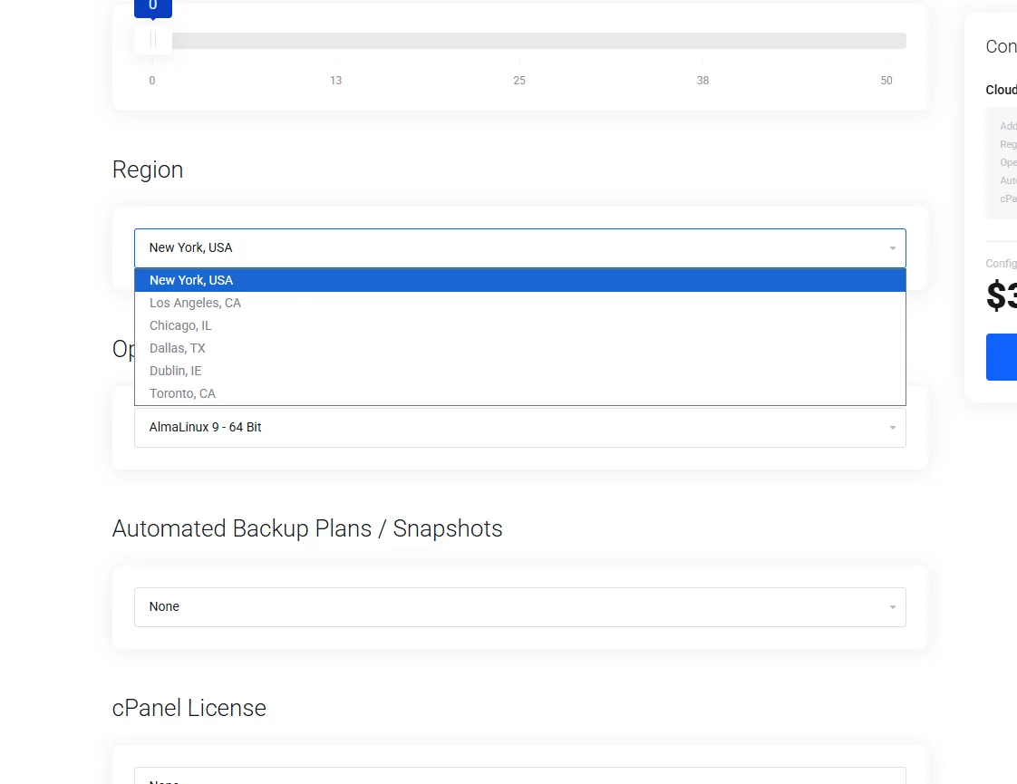Viewport: 1017px width, 784px height.
Task: Click the slider tick label 50
Action: click(x=886, y=81)
